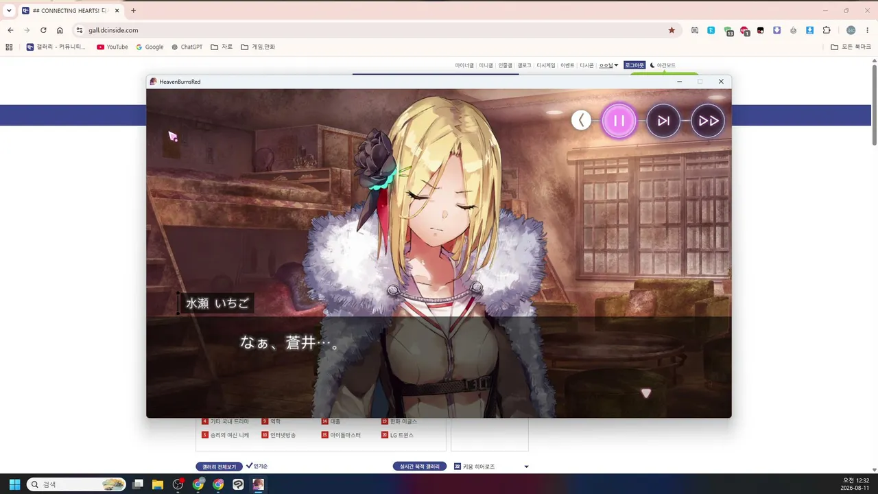This screenshot has height=494, width=878.
Task: Open the 게임,만화 bookmark folder
Action: coord(258,47)
